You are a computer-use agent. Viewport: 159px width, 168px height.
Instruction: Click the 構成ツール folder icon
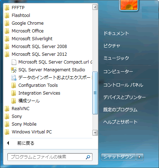[13, 101]
